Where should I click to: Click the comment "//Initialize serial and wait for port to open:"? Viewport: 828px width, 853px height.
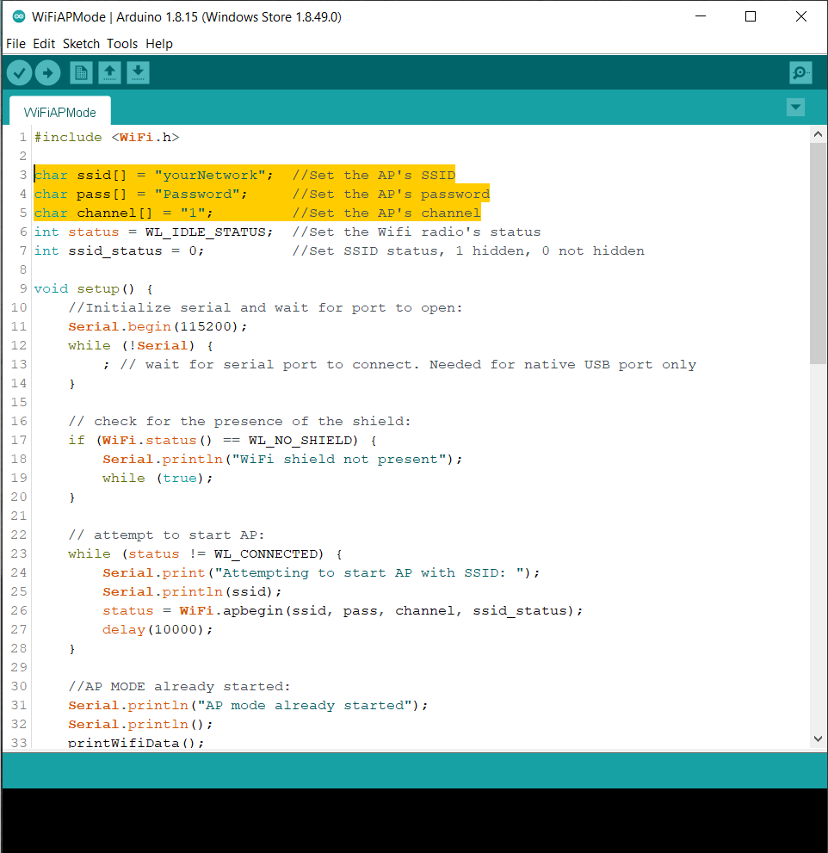265,308
